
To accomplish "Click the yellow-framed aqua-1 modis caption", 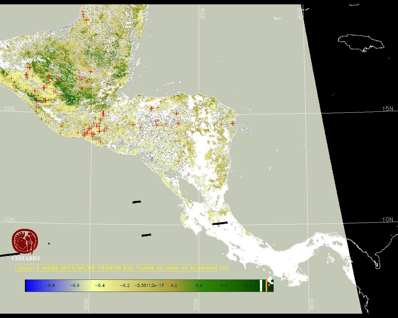I will 116,268.
